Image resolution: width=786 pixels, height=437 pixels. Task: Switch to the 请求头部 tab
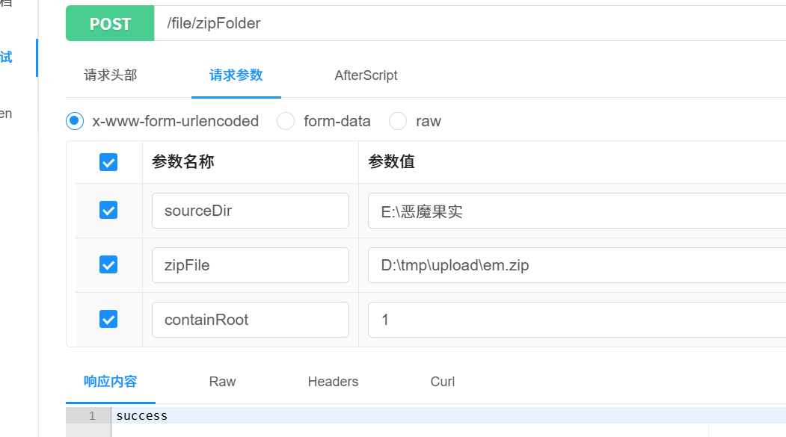(x=110, y=75)
